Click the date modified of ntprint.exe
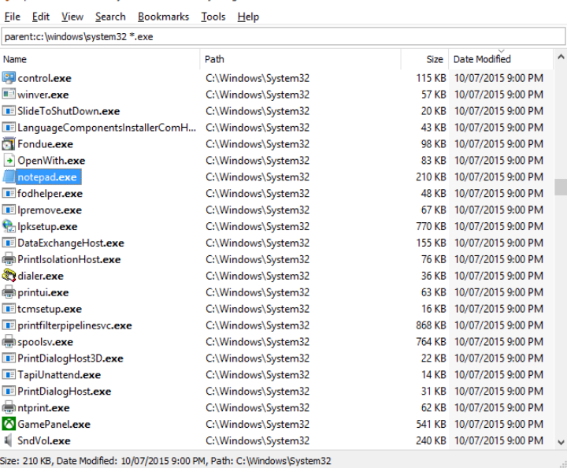The image size is (567, 468). click(498, 407)
